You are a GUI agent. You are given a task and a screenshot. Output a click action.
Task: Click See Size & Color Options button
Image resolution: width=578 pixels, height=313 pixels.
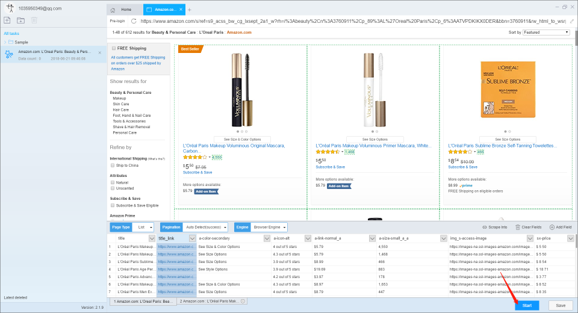click(242, 140)
